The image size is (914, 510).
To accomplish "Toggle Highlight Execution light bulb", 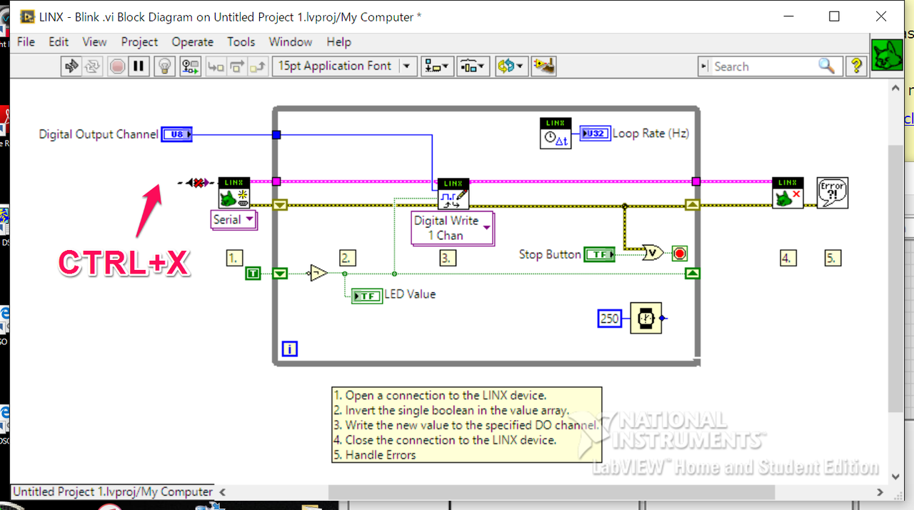I will coord(165,66).
